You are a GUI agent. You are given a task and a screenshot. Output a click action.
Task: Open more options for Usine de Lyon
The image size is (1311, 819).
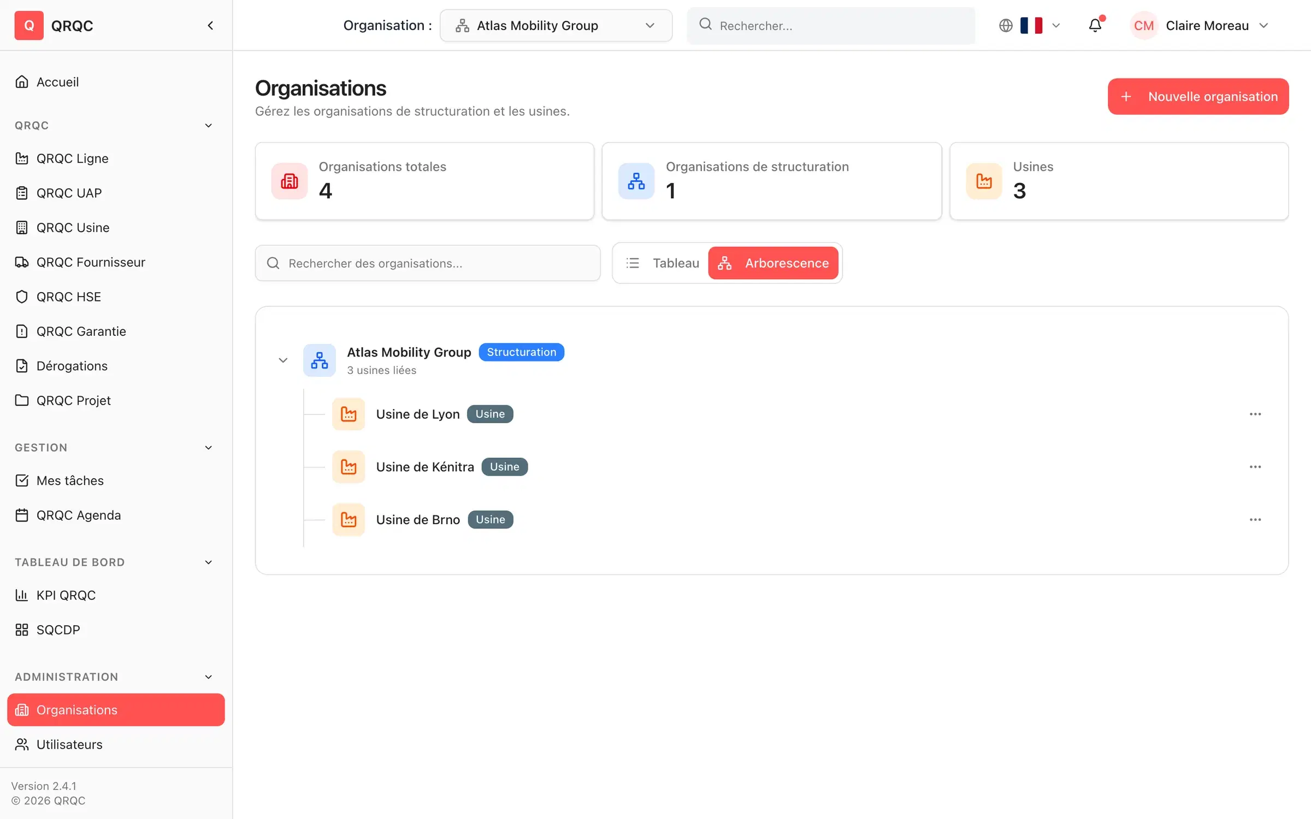[1255, 414]
